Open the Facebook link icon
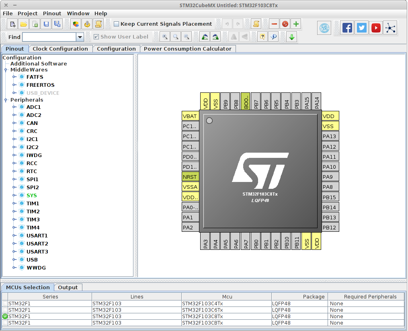The image size is (408, 331). (347, 28)
